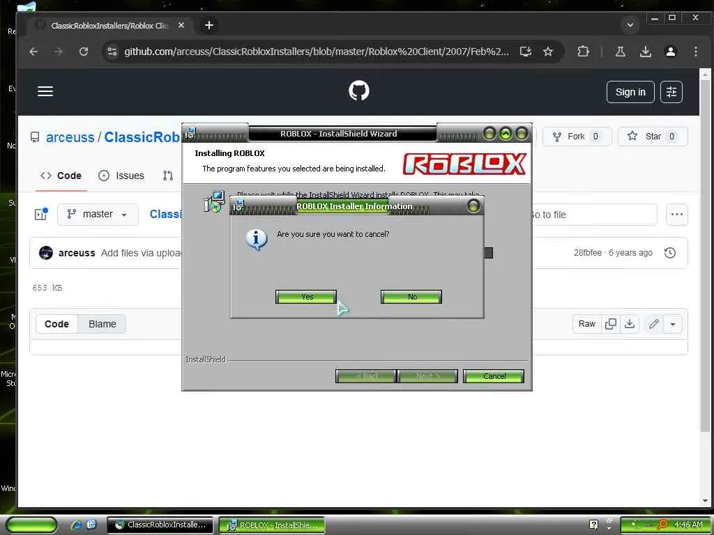Go to the GitHub homepage logo
Viewport: 714px width, 535px height.
tap(359, 91)
